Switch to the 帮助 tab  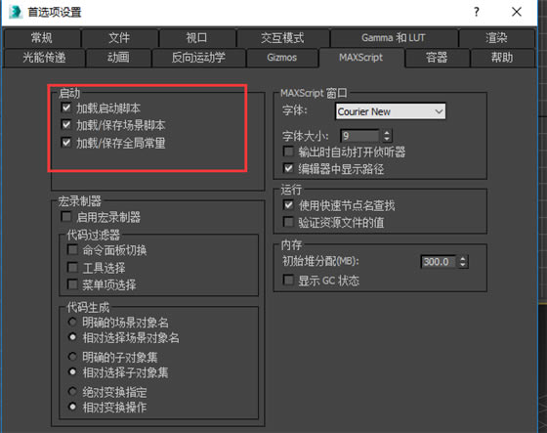502,58
